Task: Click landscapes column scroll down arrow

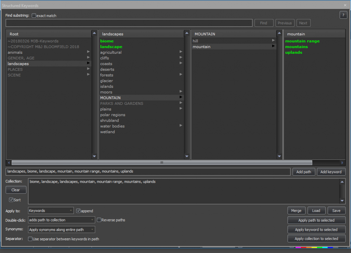Action: 187,156
